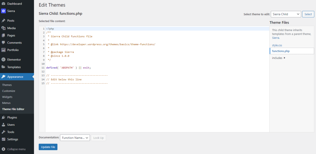Open the Themes submenu item
The image size is (316, 154).
click(7, 85)
